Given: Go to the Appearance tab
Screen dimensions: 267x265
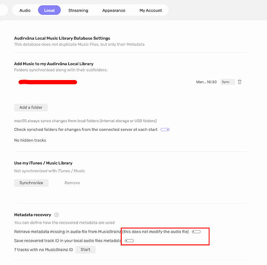Looking at the screenshot, I should (114, 11).
